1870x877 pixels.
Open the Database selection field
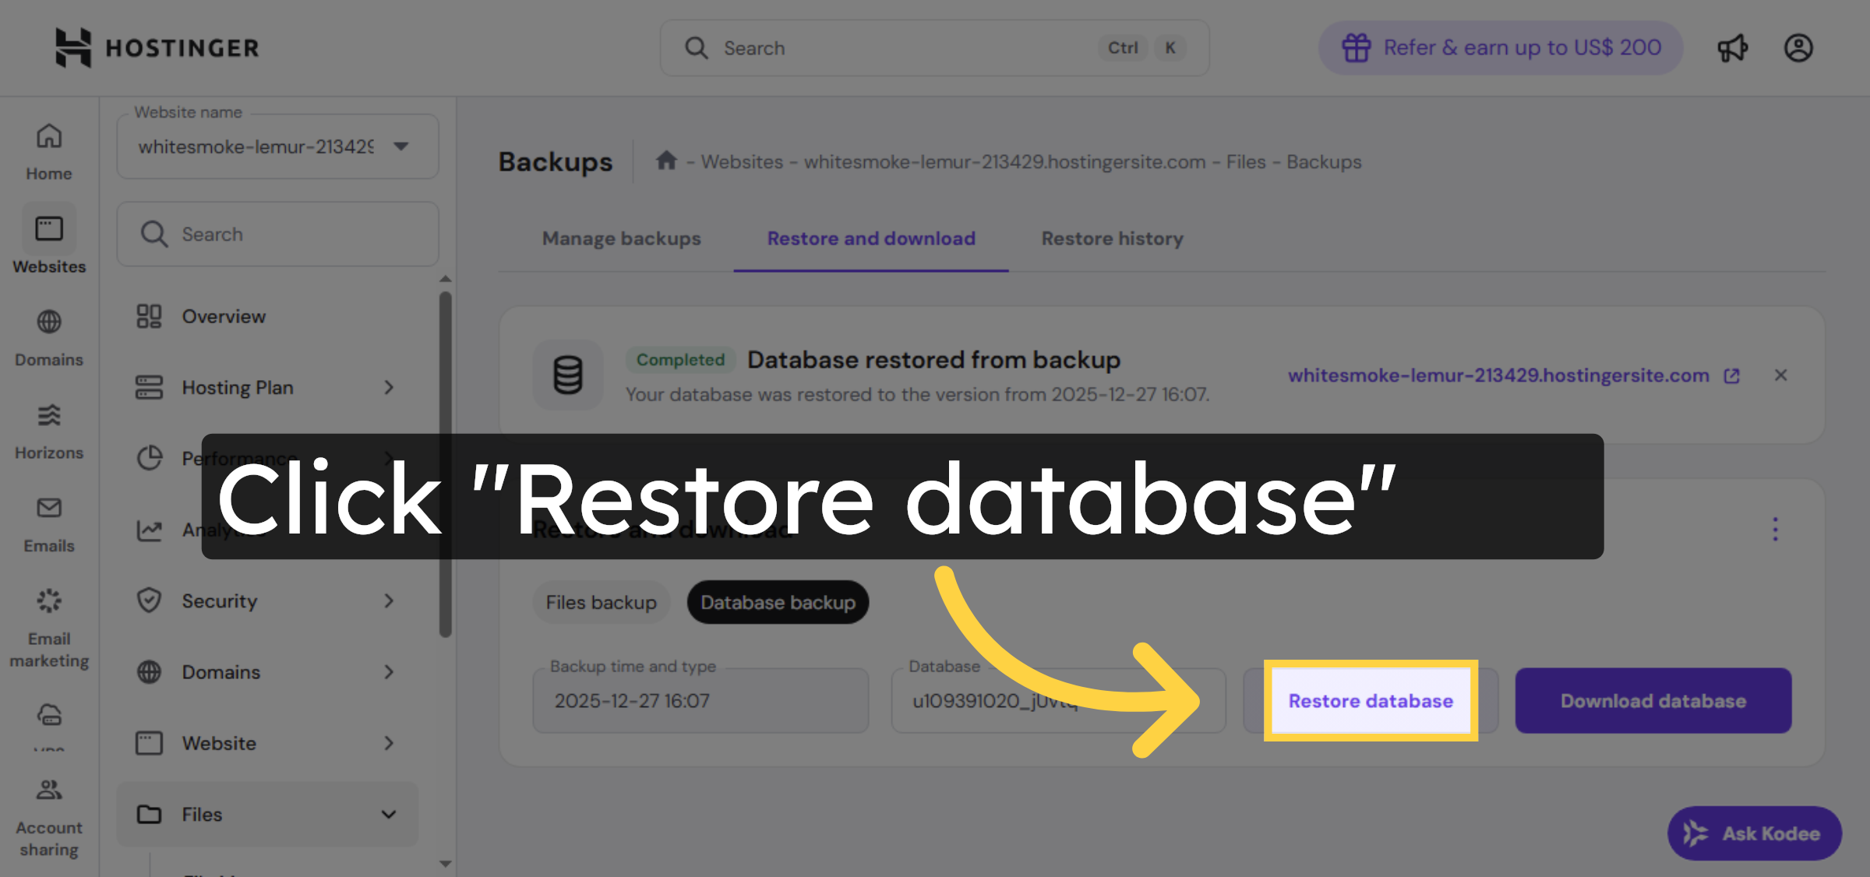pyautogui.click(x=1057, y=700)
